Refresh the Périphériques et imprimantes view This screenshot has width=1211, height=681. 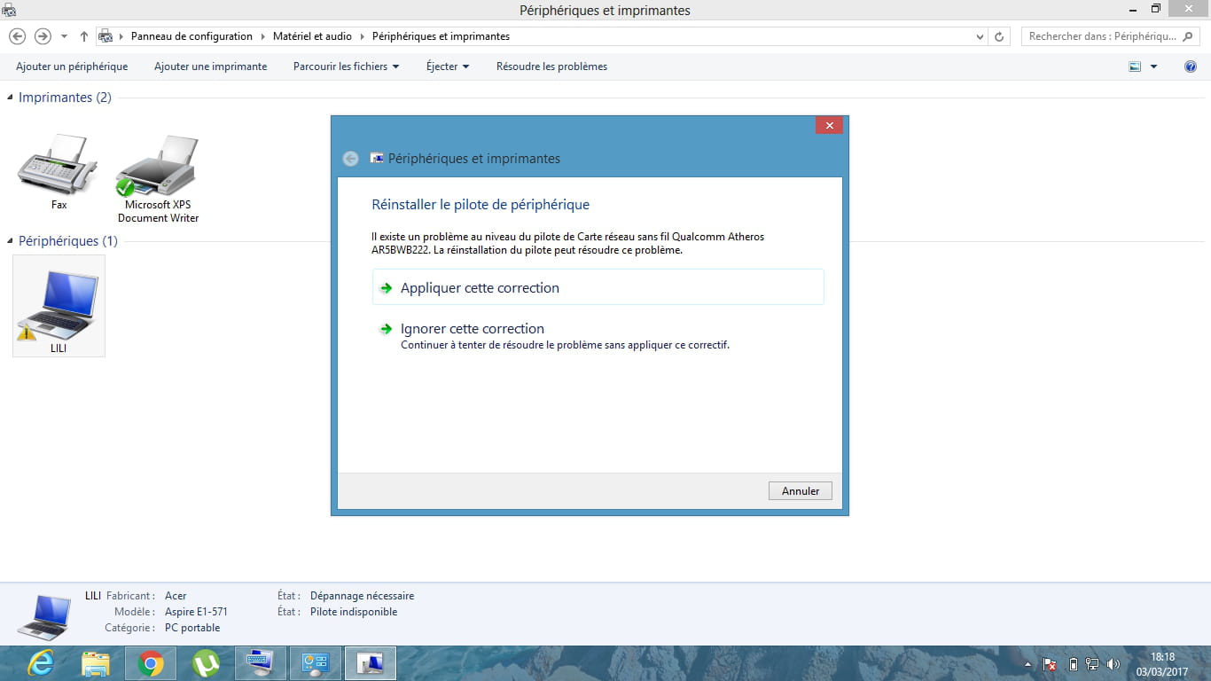[x=999, y=37]
